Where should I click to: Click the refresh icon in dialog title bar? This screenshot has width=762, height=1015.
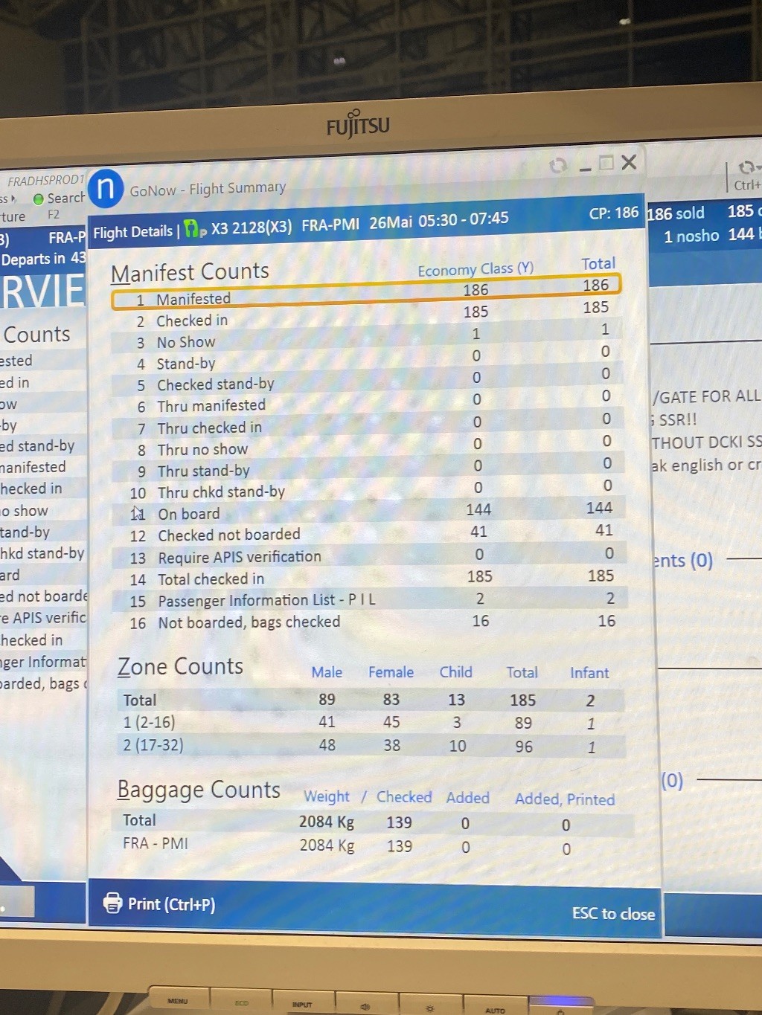(557, 165)
